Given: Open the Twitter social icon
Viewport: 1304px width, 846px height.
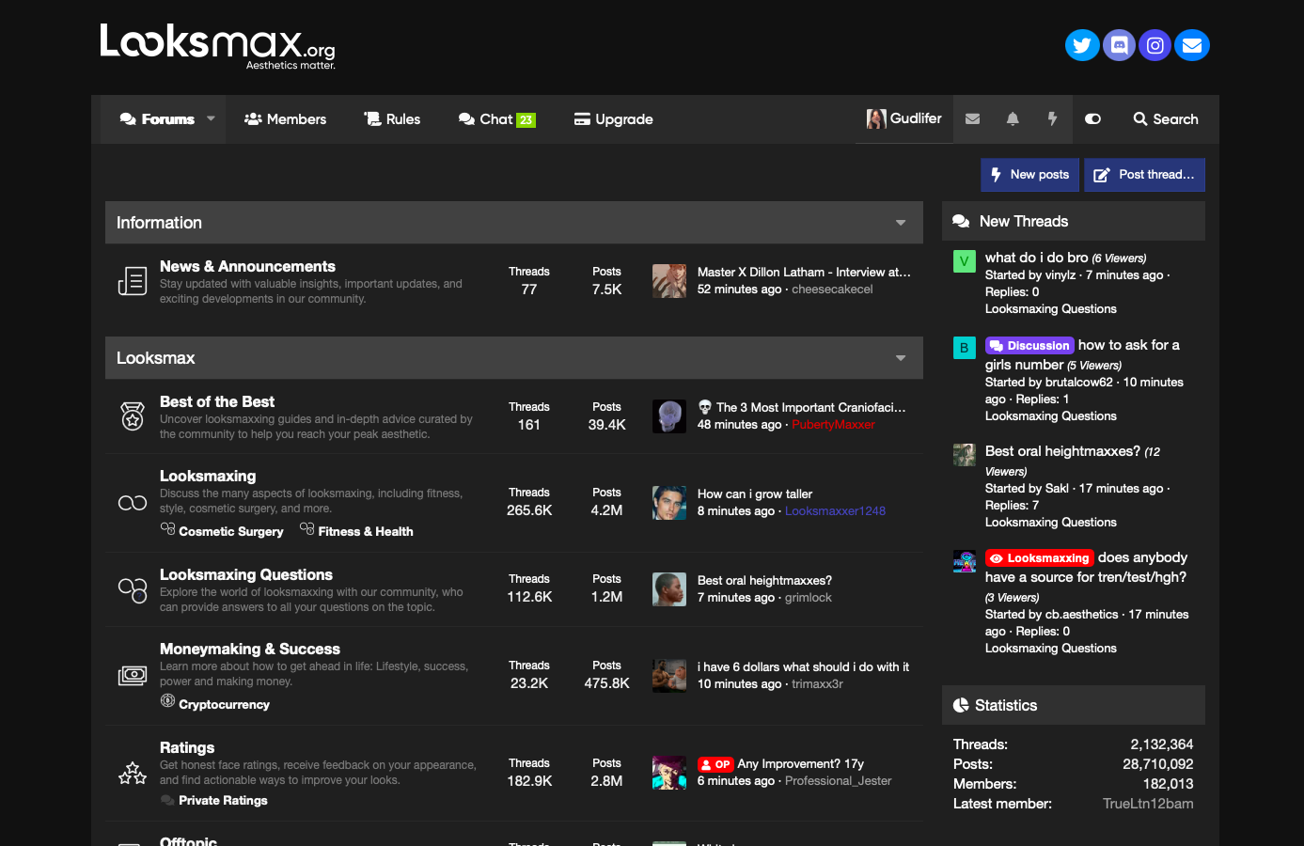Looking at the screenshot, I should point(1082,45).
